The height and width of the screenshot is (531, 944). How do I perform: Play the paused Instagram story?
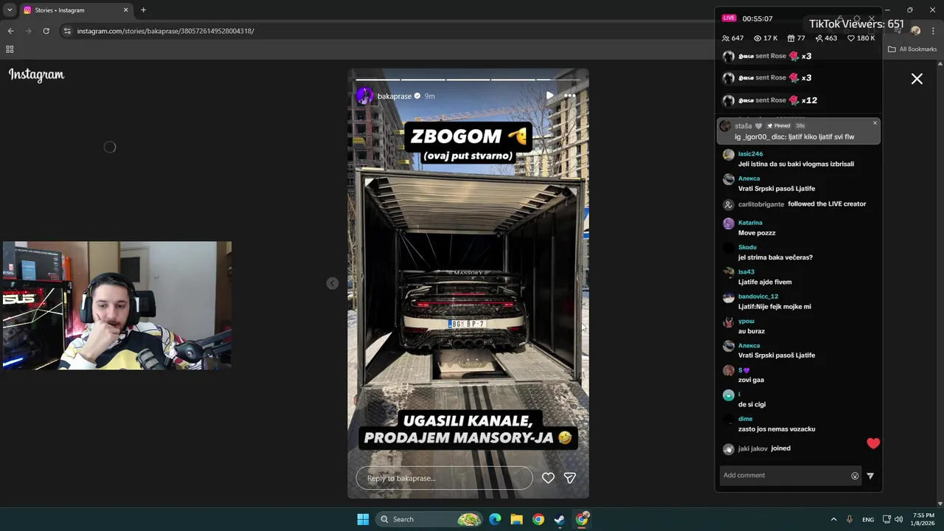549,96
